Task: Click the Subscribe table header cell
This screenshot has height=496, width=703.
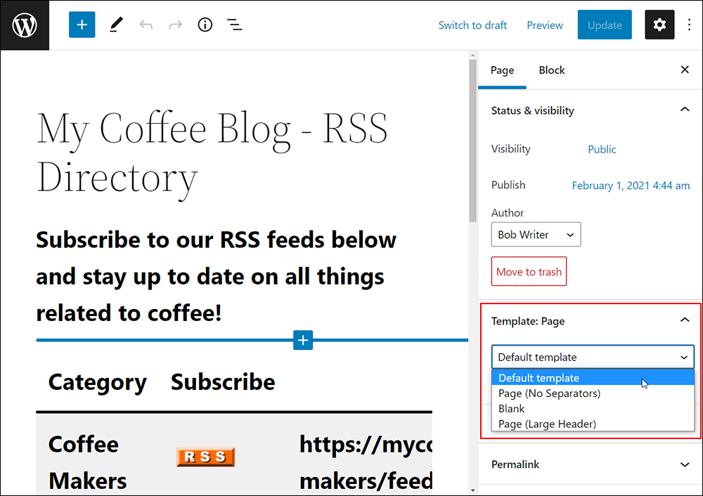Action: [x=223, y=382]
